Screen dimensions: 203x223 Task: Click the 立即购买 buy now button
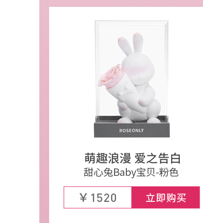(x=166, y=197)
